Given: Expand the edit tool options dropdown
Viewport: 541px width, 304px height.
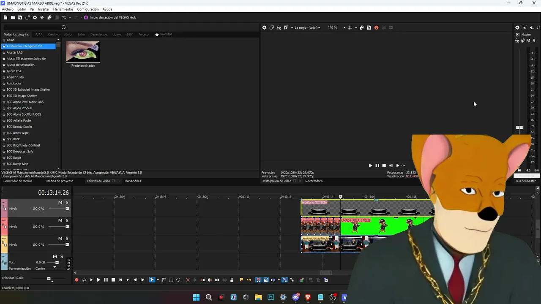Looking at the screenshot, I should click(158, 280).
